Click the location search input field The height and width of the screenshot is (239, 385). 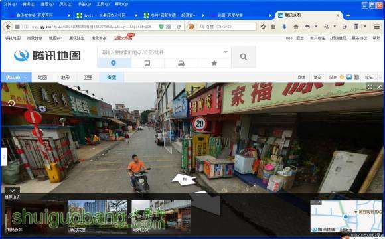tap(161, 52)
